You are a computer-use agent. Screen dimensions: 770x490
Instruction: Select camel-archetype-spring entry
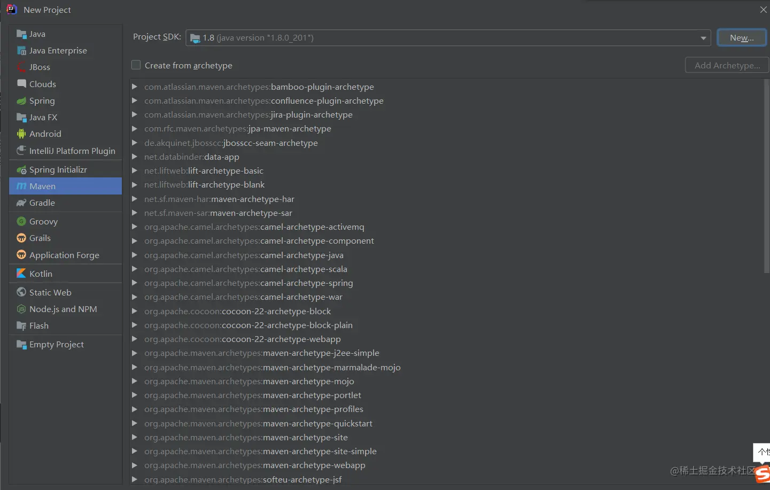tap(248, 283)
